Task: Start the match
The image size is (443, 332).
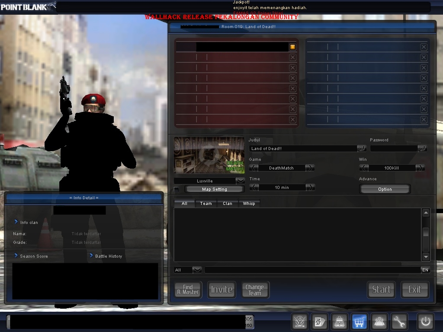Action: pos(381,290)
